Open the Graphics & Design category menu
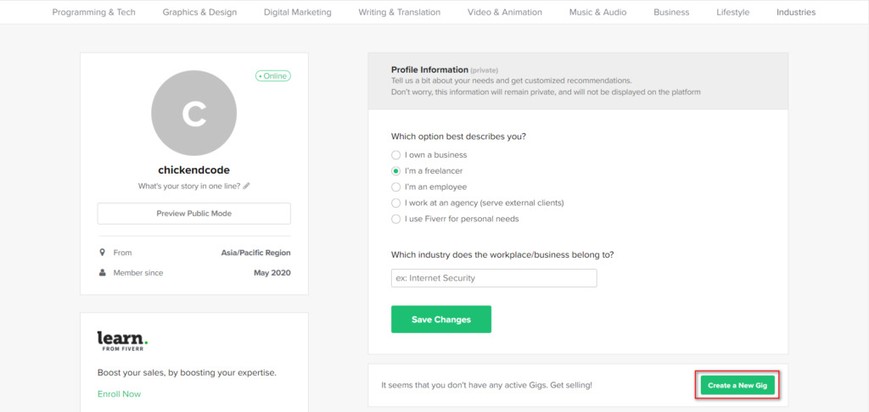Viewport: 869px width, 412px height. [x=199, y=12]
